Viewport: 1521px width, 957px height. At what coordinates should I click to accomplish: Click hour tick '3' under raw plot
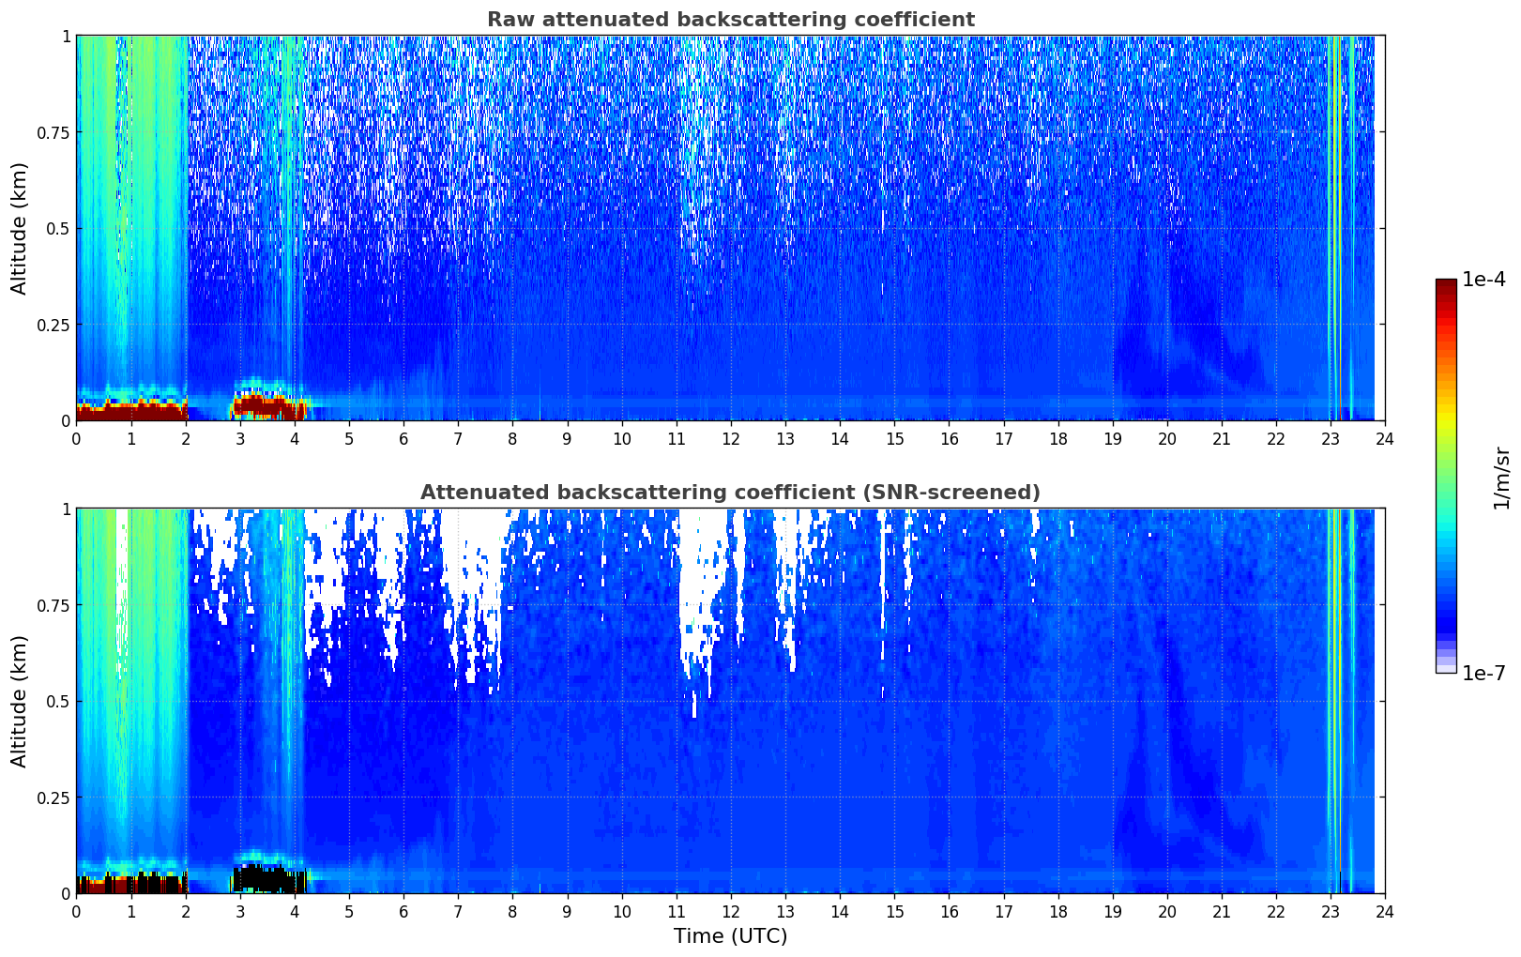coord(240,438)
